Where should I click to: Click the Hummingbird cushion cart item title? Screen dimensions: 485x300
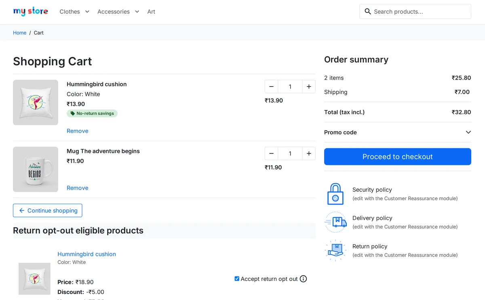pyautogui.click(x=97, y=84)
